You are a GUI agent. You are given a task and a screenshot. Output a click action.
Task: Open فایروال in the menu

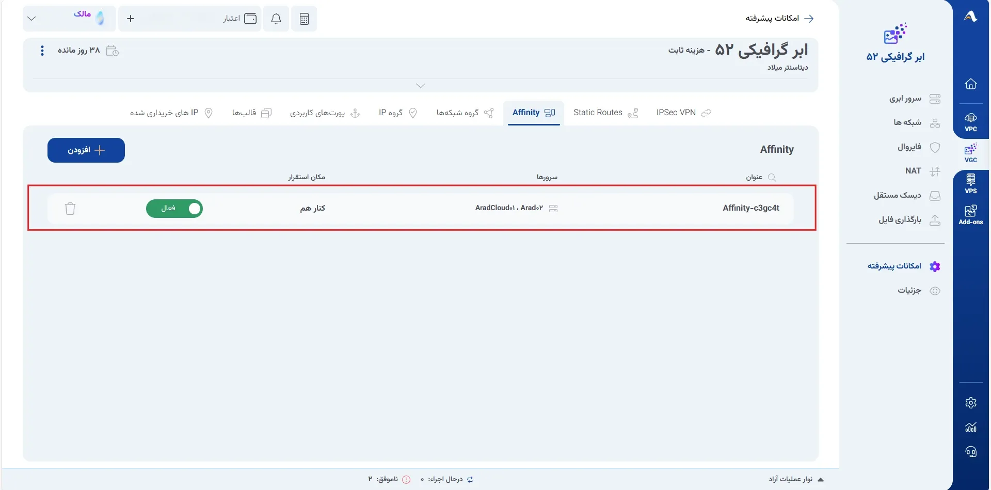point(919,147)
